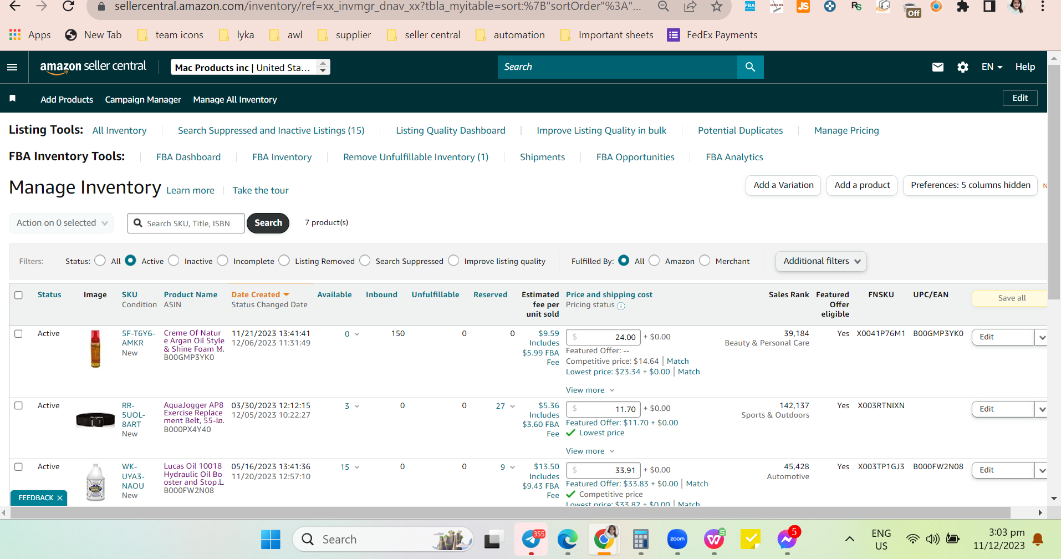Open Campaign Manager menu item

143,100
